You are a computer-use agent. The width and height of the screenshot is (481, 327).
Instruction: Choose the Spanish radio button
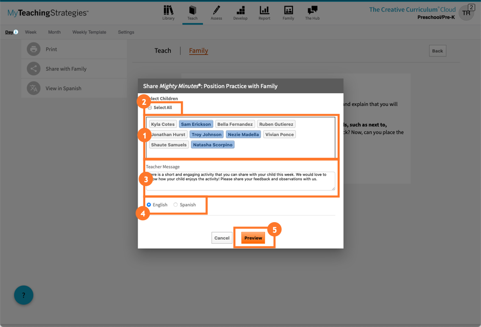tap(176, 205)
